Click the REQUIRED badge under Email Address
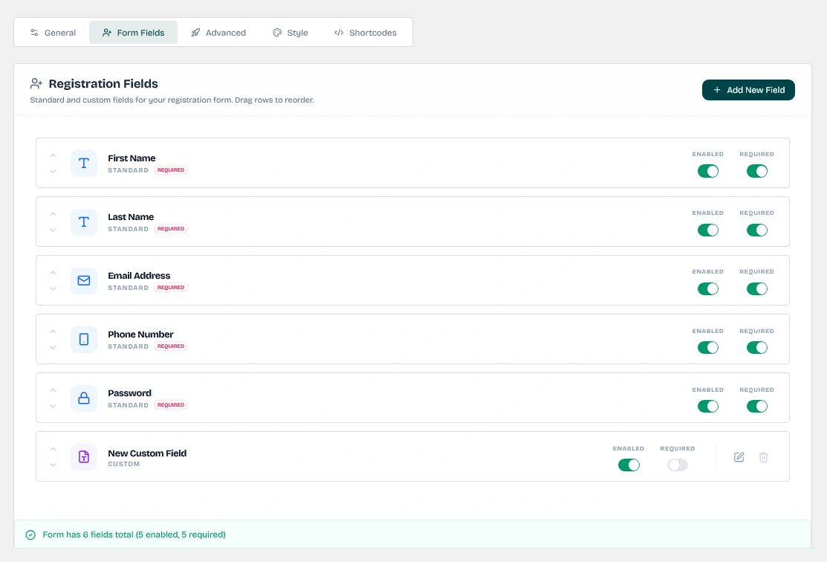The width and height of the screenshot is (827, 562). coord(171,288)
